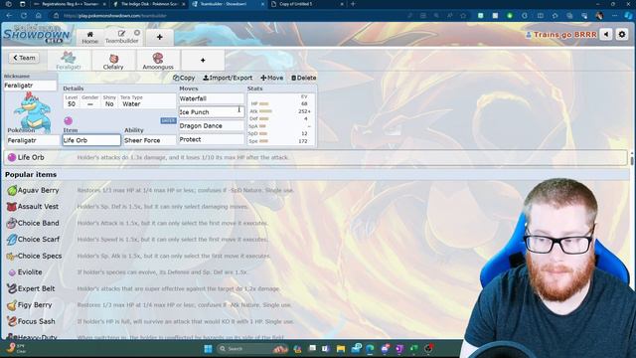Click the address bar URL
636x358 pixels.
[115, 16]
